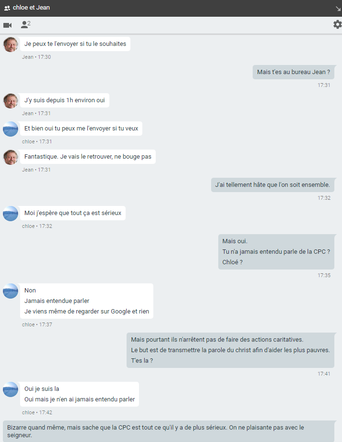Click the 'chloe • 17:42' sender label
Viewport: 342px width, 442px height.
click(x=37, y=412)
